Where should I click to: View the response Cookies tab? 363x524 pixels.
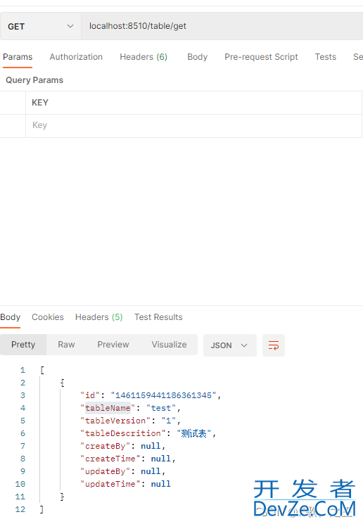pyautogui.click(x=47, y=317)
